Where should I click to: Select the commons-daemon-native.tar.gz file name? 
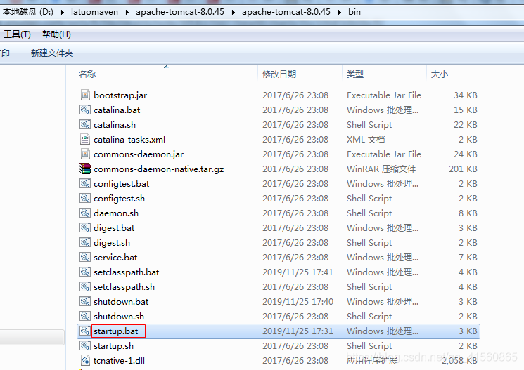(159, 169)
